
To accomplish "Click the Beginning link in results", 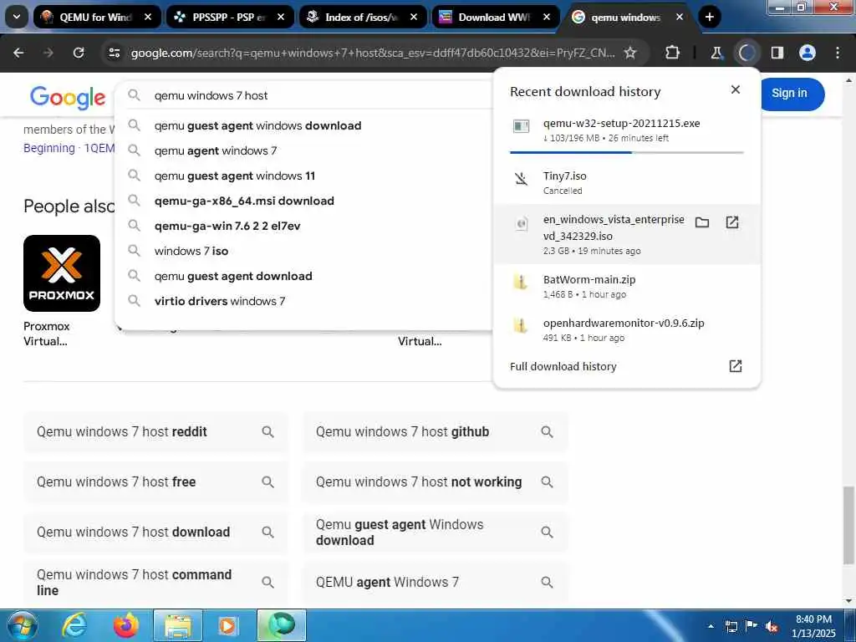I will pyautogui.click(x=49, y=148).
